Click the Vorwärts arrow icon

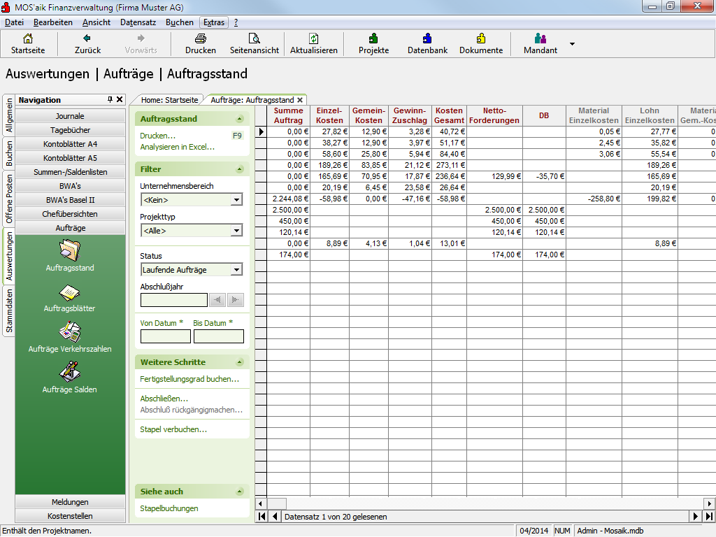click(141, 38)
